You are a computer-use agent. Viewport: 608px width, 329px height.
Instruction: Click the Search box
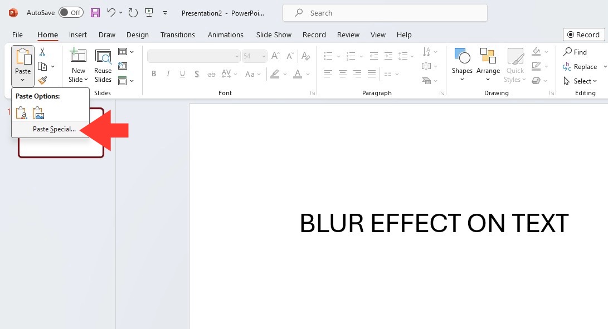[385, 13]
